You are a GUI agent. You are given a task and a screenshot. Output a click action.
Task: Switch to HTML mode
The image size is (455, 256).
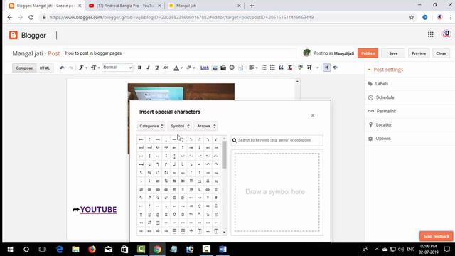[45, 68]
